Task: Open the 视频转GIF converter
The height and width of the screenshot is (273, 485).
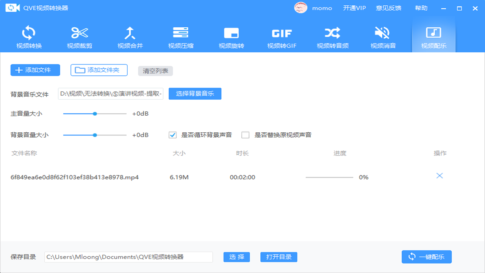Action: 282,36
